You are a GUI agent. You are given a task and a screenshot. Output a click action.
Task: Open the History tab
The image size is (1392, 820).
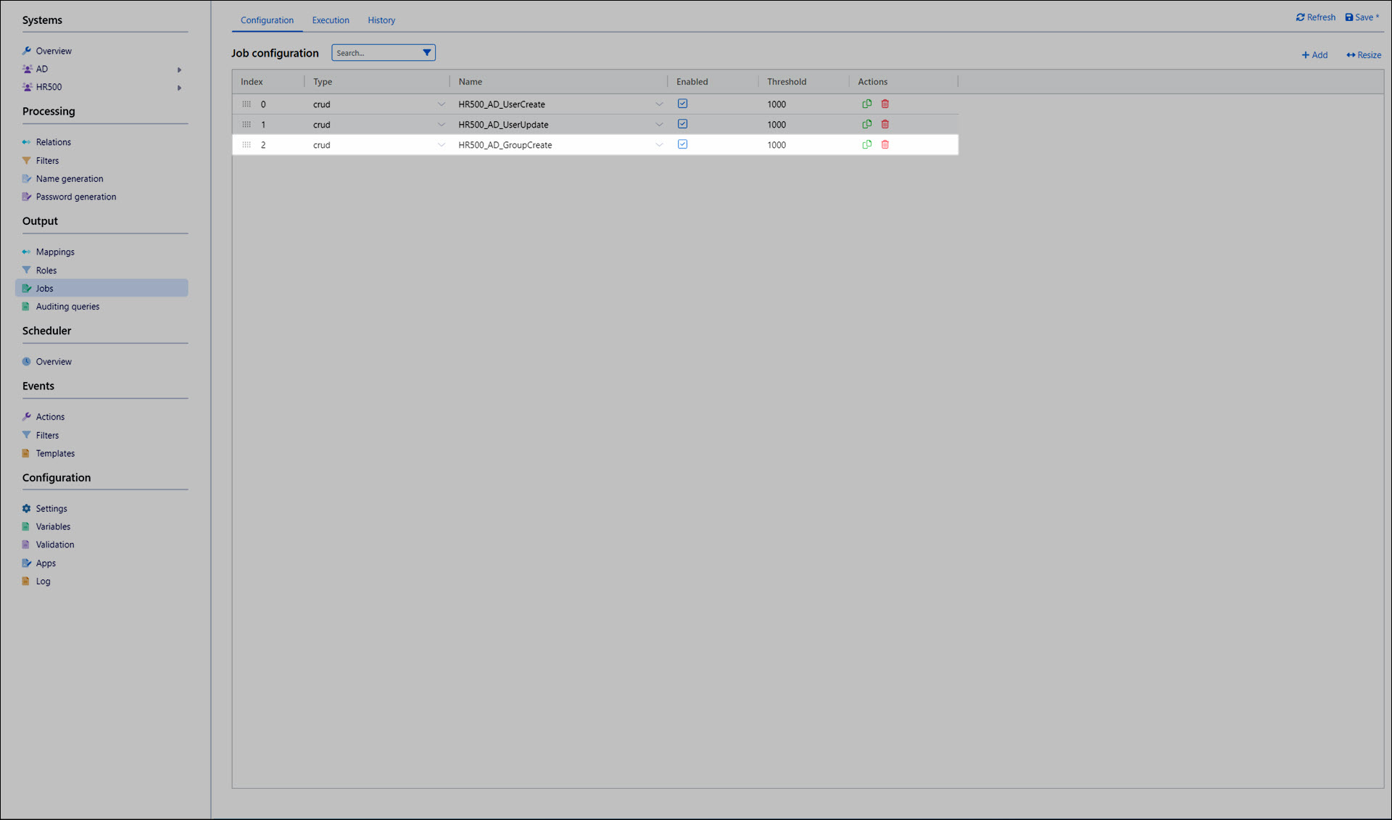tap(381, 20)
